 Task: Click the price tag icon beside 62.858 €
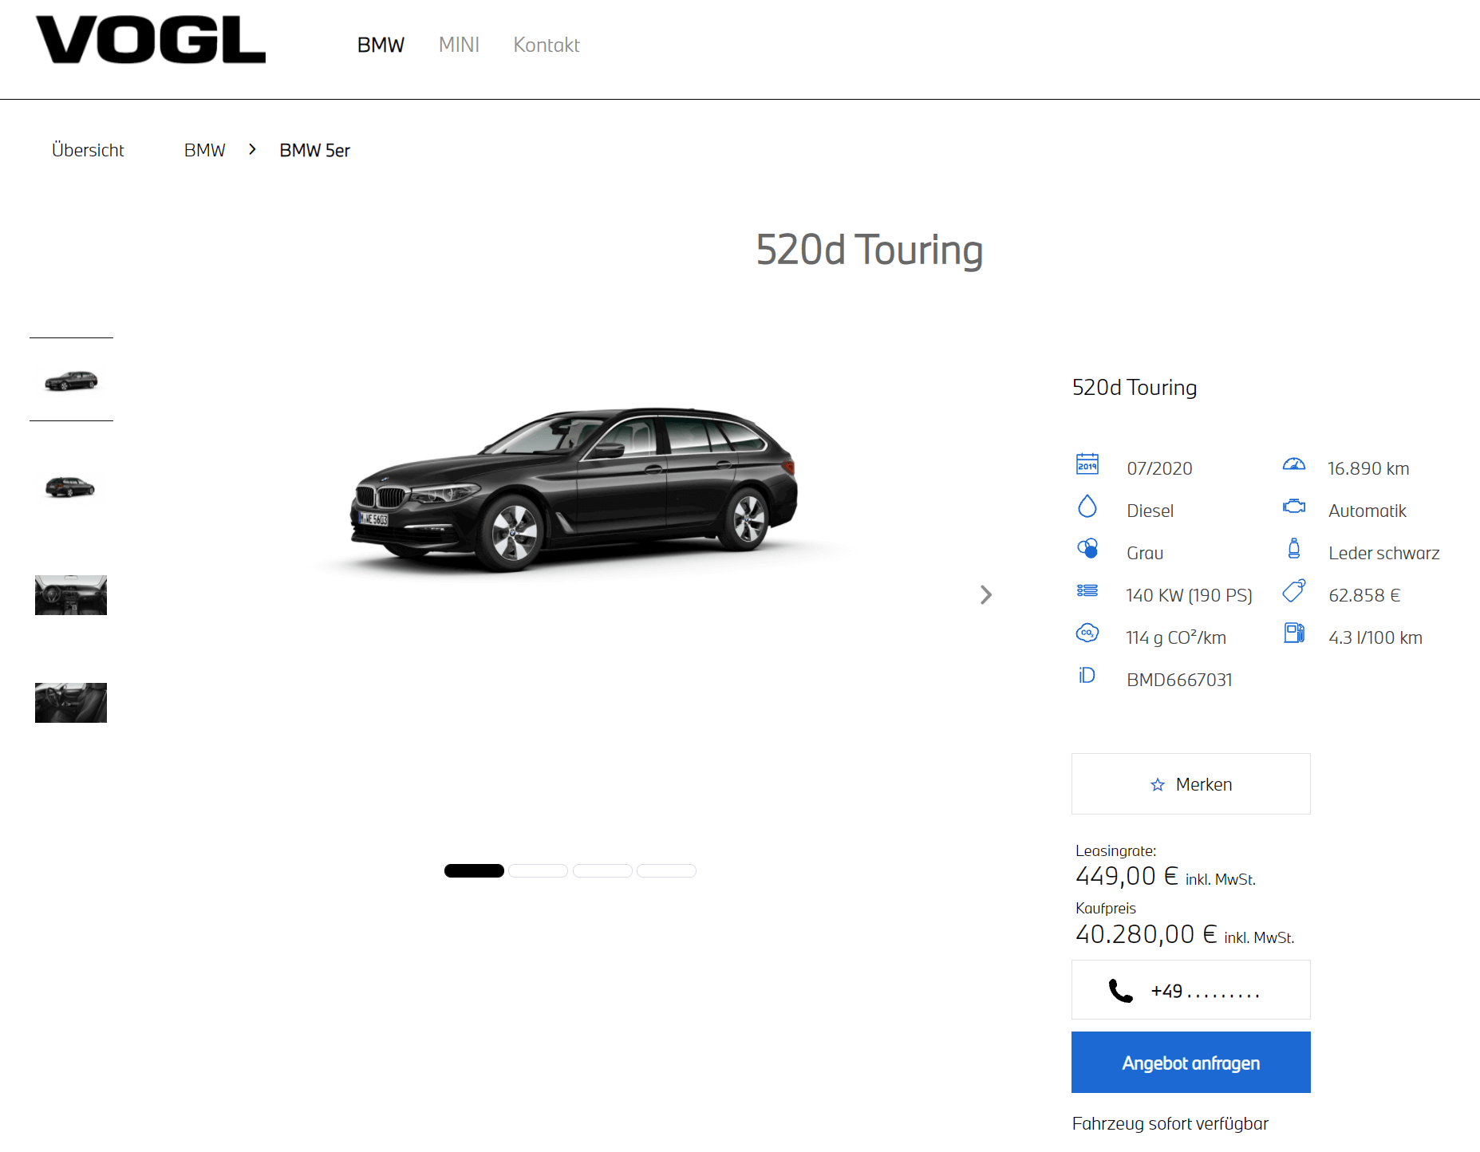tap(1293, 590)
